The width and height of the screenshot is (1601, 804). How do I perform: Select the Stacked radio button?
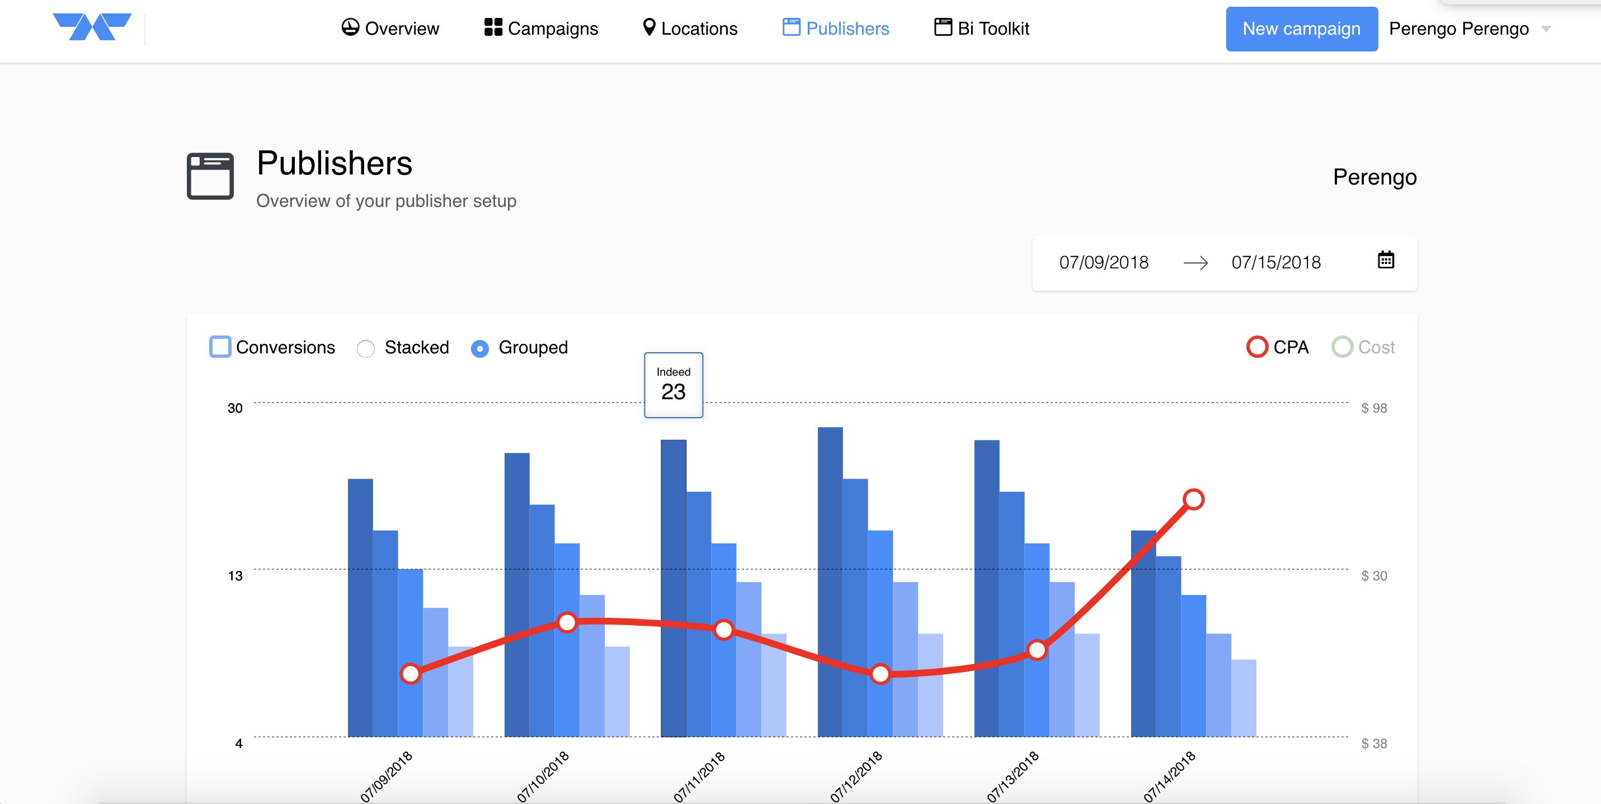(365, 348)
